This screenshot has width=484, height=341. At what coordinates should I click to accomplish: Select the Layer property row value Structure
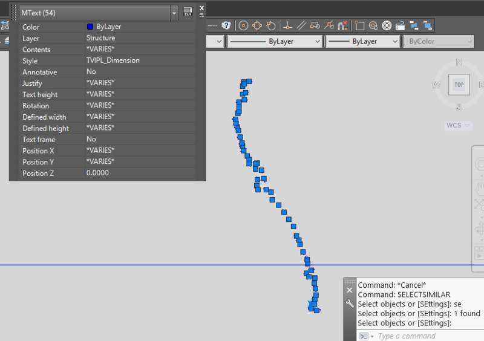click(x=139, y=38)
